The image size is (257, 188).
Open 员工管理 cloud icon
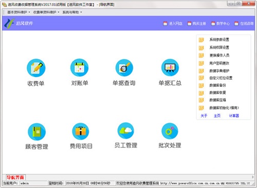point(126,130)
